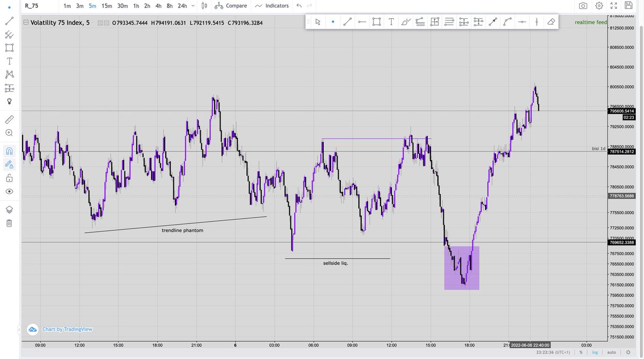Enable magnet mode in the left sidebar
The width and height of the screenshot is (644, 359).
click(x=9, y=151)
